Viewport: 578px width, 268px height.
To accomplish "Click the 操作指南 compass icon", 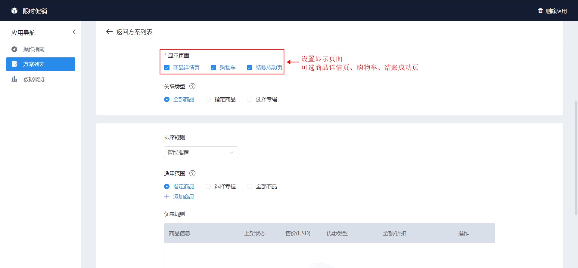I will (x=14, y=49).
